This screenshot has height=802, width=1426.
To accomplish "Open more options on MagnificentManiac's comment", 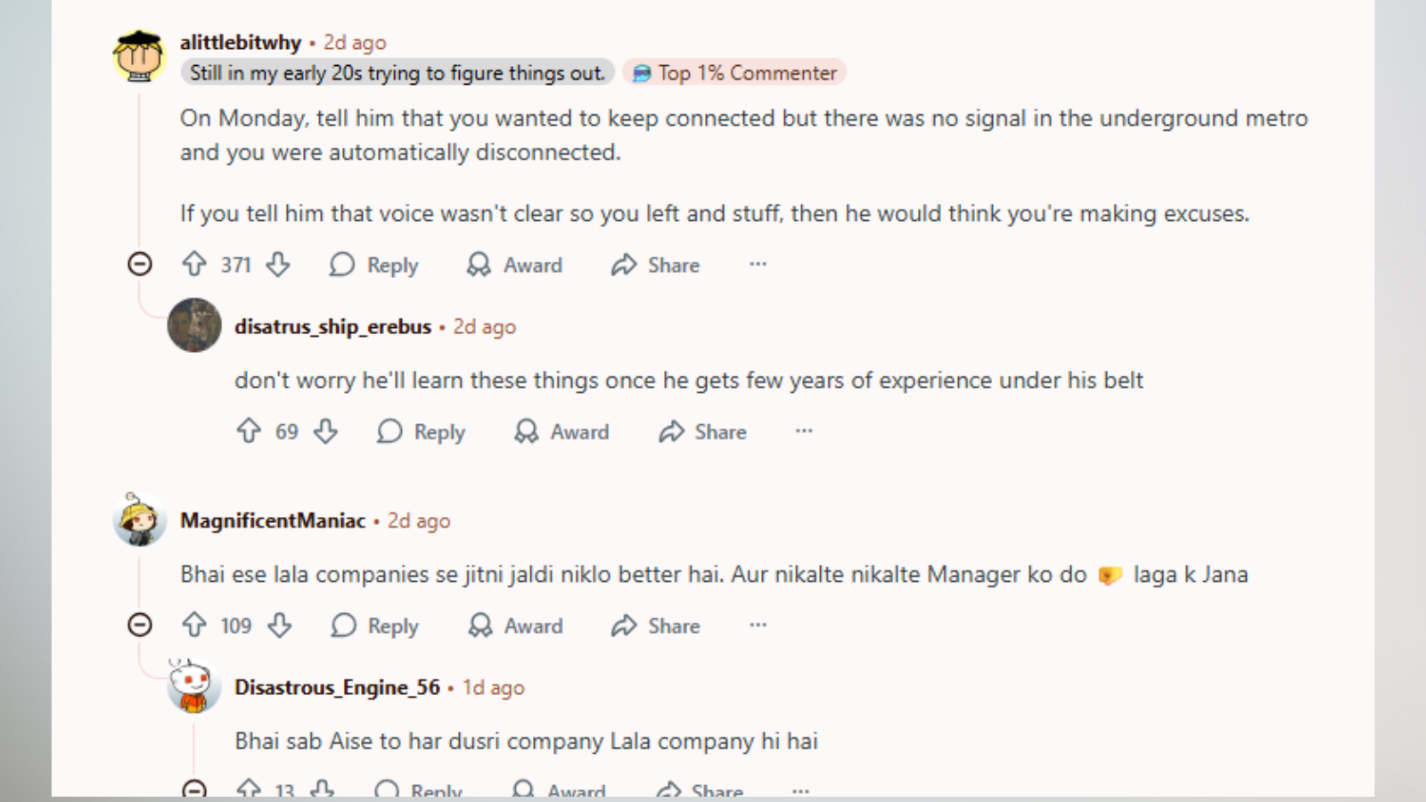I will [x=758, y=625].
